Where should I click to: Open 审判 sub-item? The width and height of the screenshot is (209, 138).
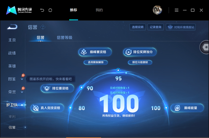pyautogui.click(x=12, y=117)
